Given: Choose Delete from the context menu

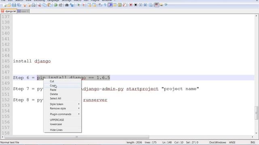Looking at the screenshot, I should [62, 94].
